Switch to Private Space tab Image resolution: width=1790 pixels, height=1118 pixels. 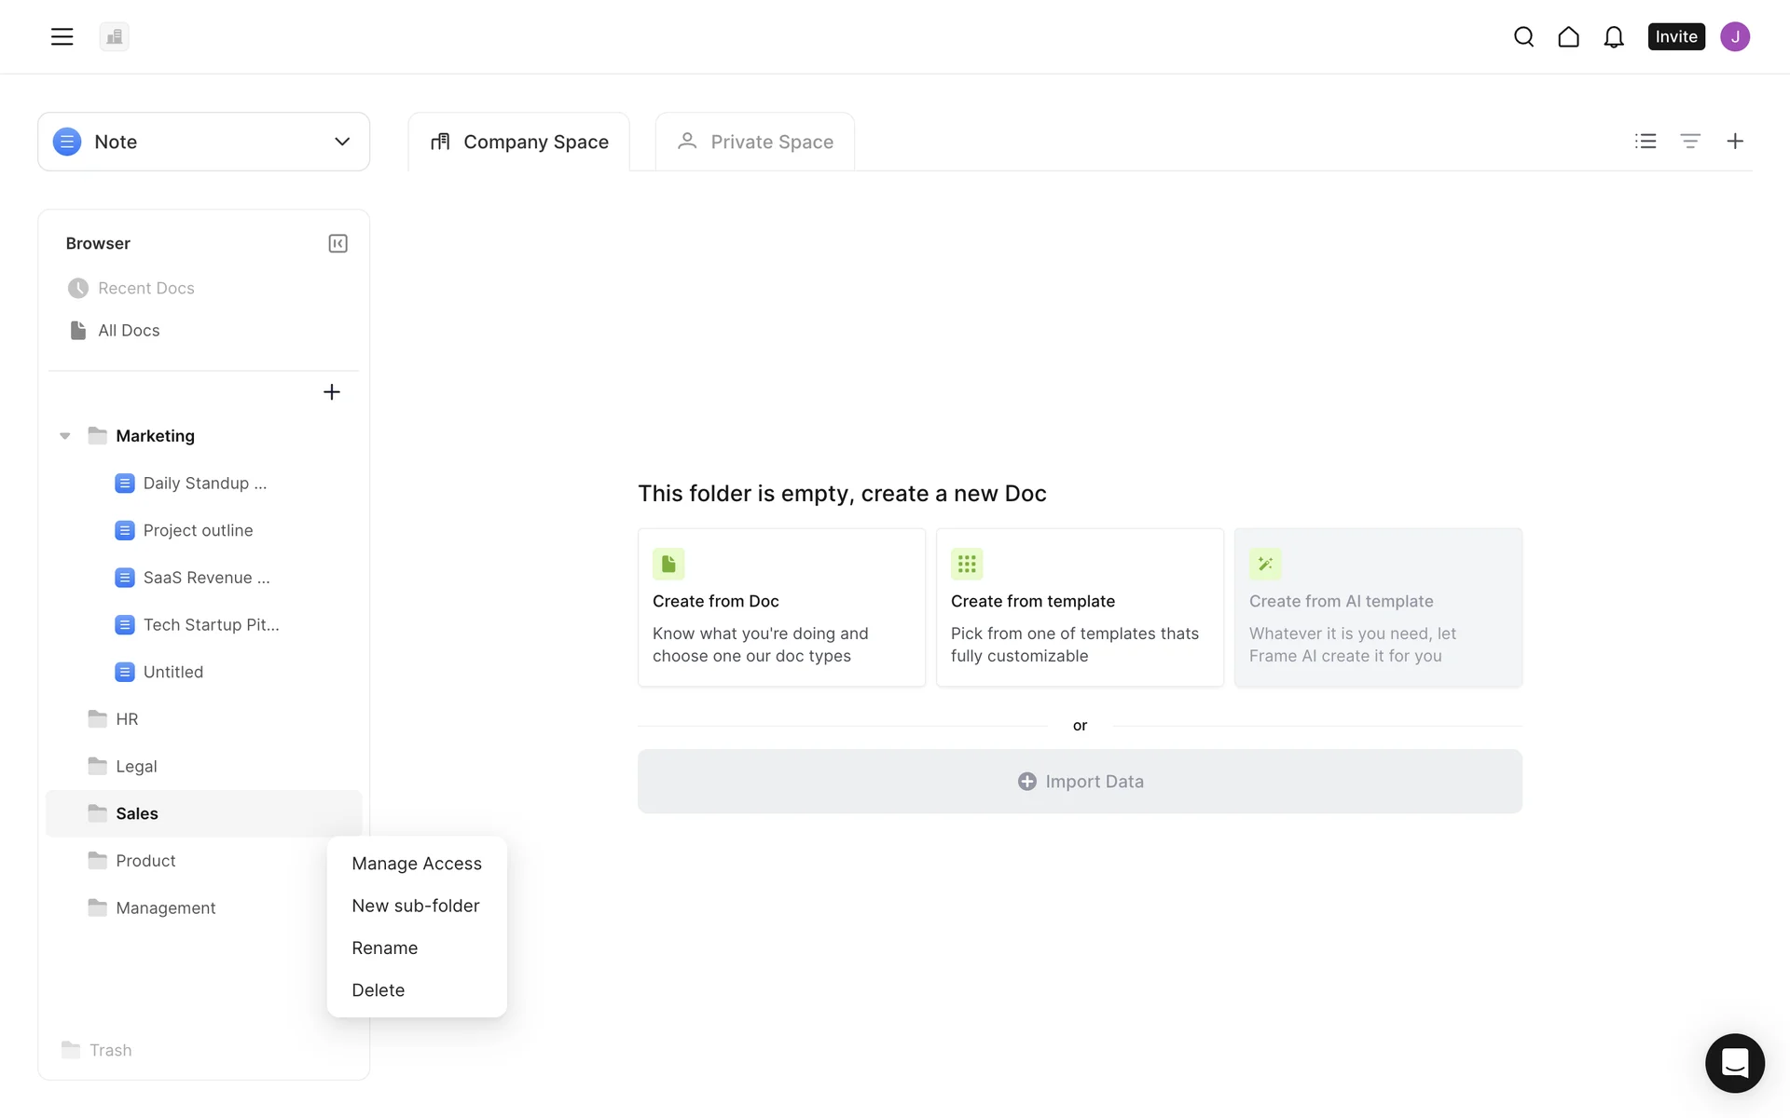pyautogui.click(x=755, y=142)
